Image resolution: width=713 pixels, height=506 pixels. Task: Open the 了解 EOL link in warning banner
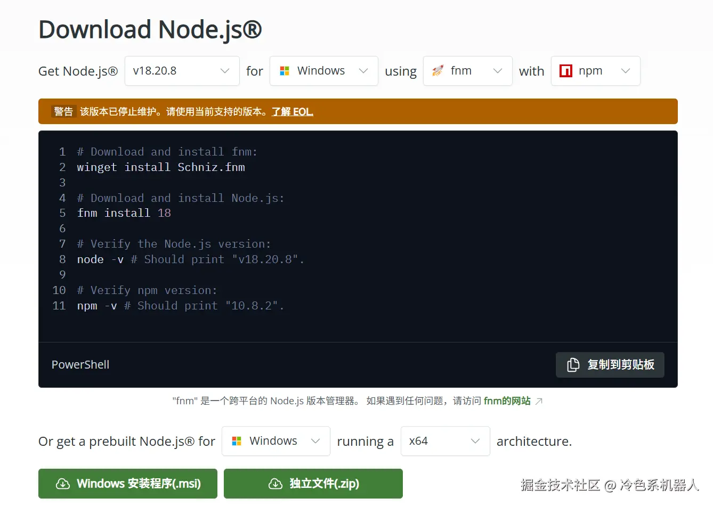point(293,112)
